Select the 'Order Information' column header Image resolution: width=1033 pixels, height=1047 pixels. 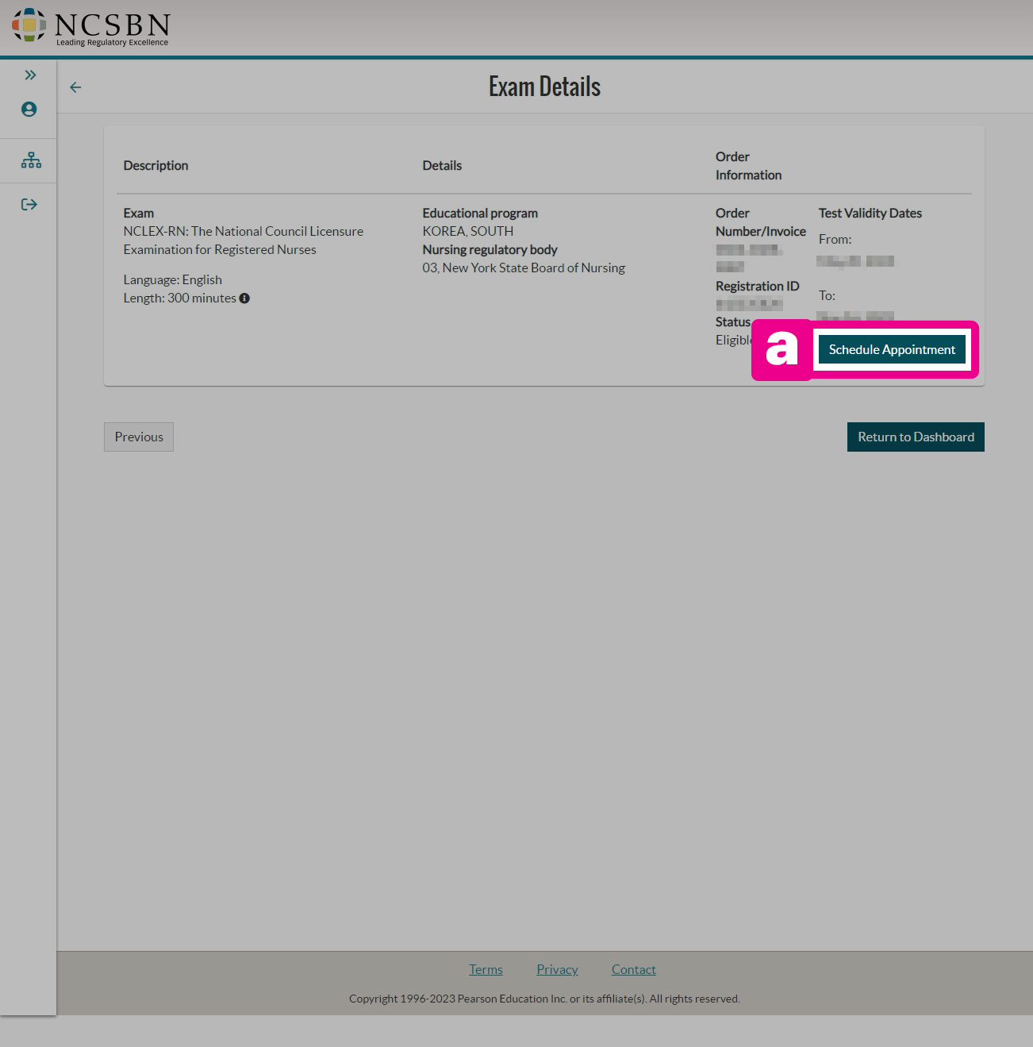tap(748, 166)
